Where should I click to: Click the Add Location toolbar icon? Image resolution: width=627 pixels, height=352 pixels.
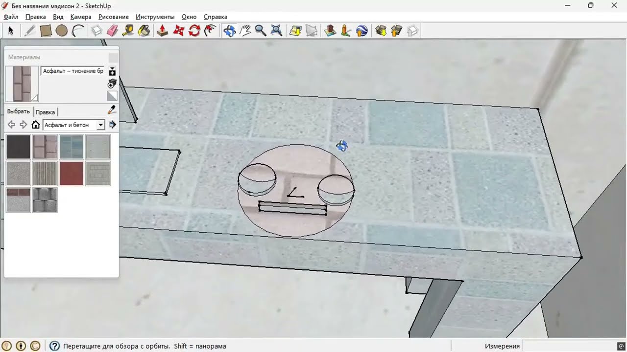(x=295, y=31)
